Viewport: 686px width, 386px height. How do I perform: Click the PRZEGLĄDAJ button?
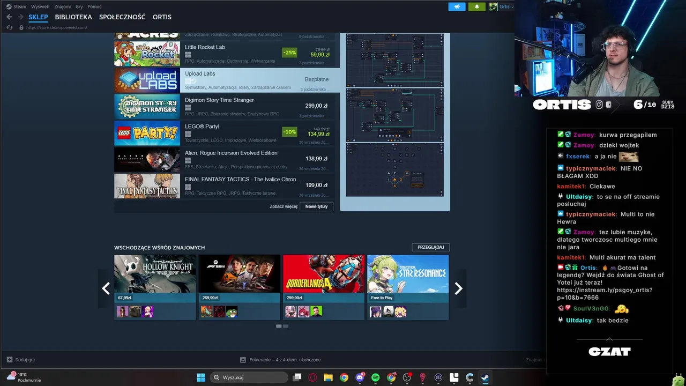431,247
